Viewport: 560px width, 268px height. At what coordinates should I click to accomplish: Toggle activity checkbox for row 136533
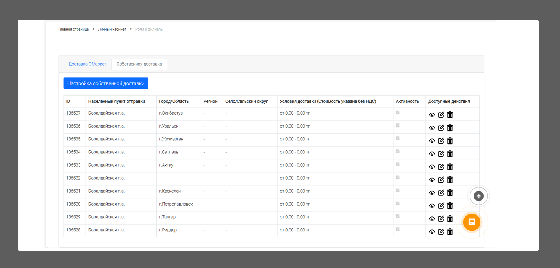(x=398, y=164)
